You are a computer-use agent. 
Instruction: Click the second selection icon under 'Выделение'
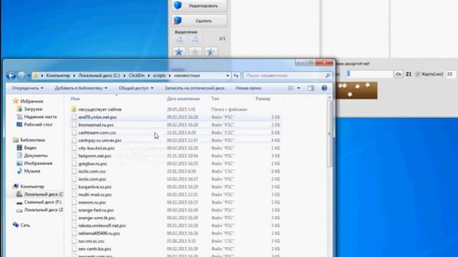click(195, 39)
